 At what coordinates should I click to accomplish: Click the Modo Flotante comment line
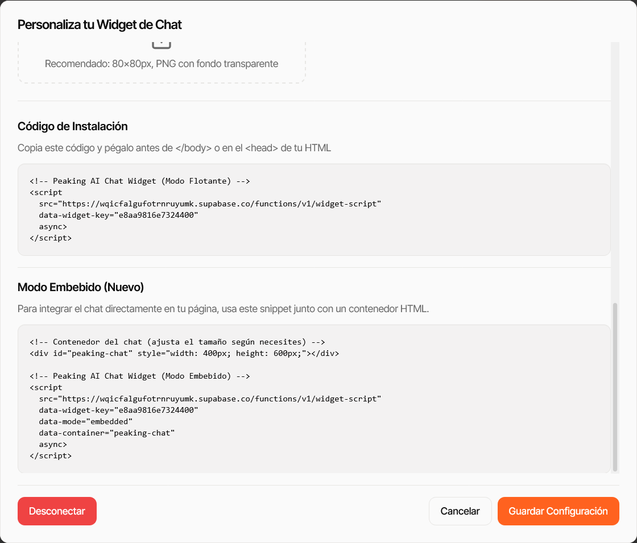tap(140, 181)
